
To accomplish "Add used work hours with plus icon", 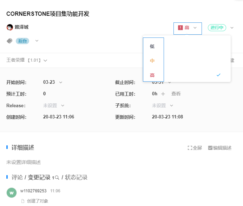I will [163, 94].
